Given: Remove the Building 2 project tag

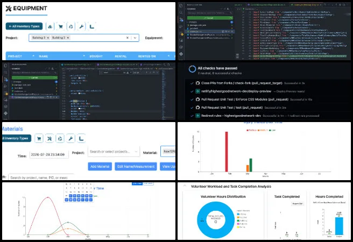Looking at the screenshot, I should (x=68, y=38).
